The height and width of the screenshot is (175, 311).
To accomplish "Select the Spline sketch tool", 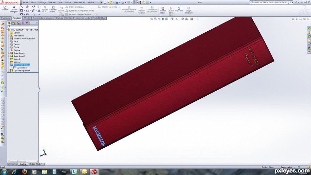I will pos(33,7).
